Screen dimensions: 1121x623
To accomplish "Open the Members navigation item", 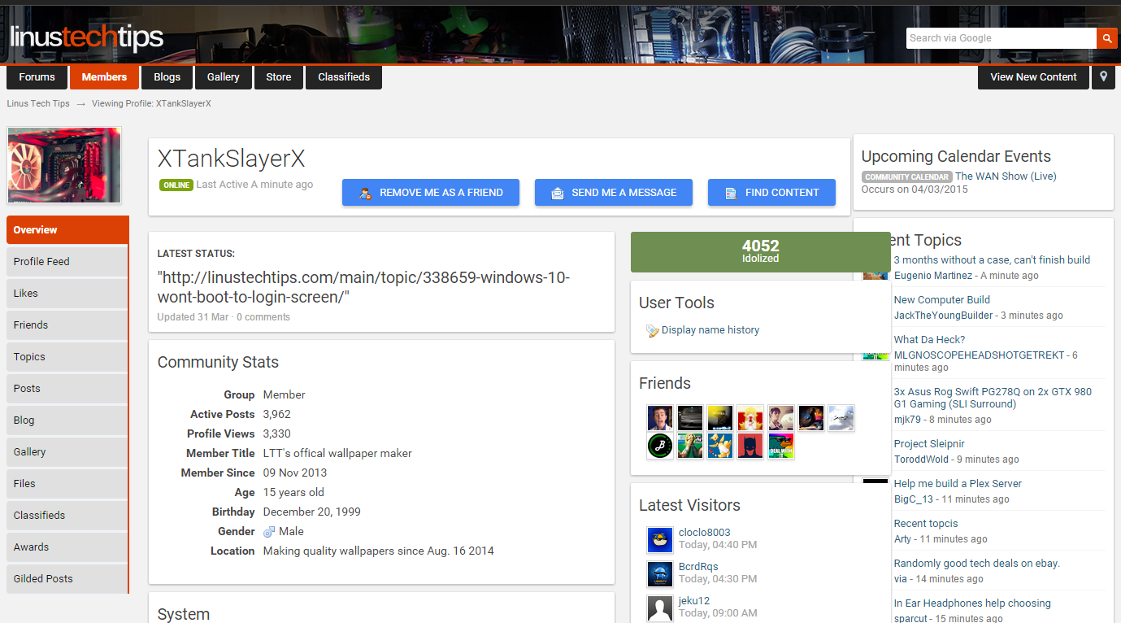I will (x=104, y=77).
